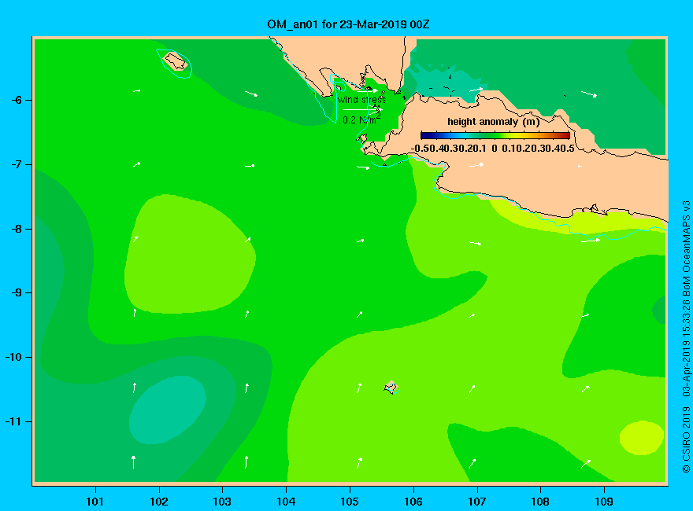The height and width of the screenshot is (511, 693).
Task: Click the longitude label 107
Action: point(477,502)
